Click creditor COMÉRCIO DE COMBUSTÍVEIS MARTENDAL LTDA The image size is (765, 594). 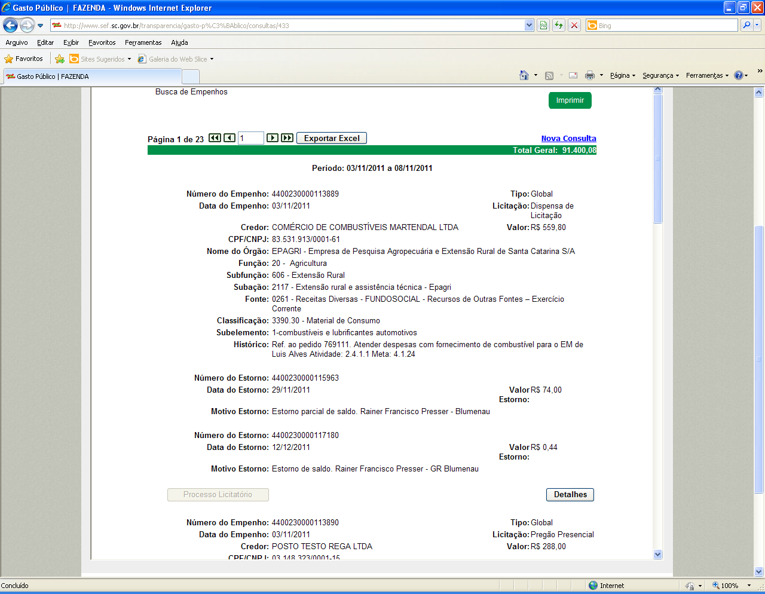point(365,227)
